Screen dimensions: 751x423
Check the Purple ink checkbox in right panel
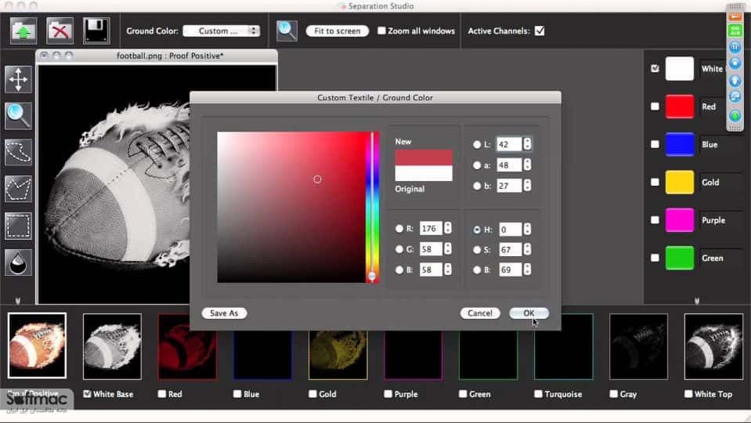(655, 220)
